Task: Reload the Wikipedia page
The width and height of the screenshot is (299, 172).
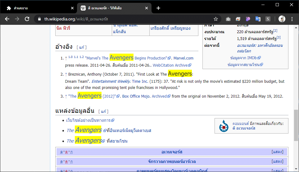Action: tap(27, 19)
